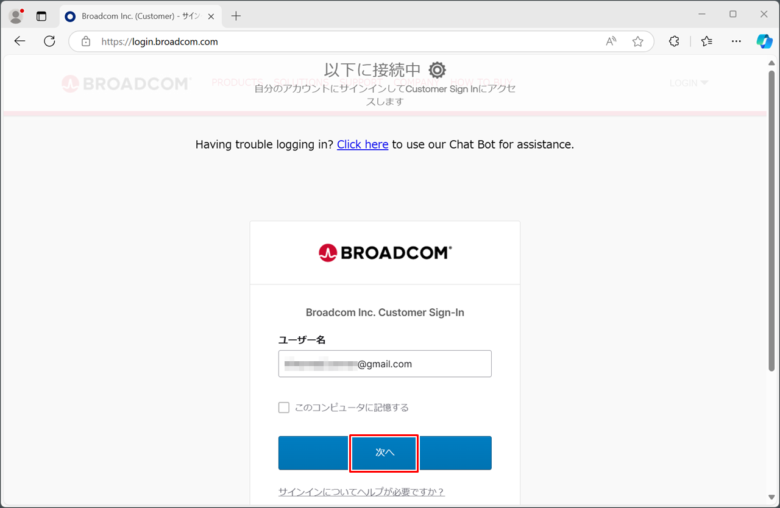The height and width of the screenshot is (508, 780).
Task: Open a new tab with the plus icon
Action: [236, 16]
